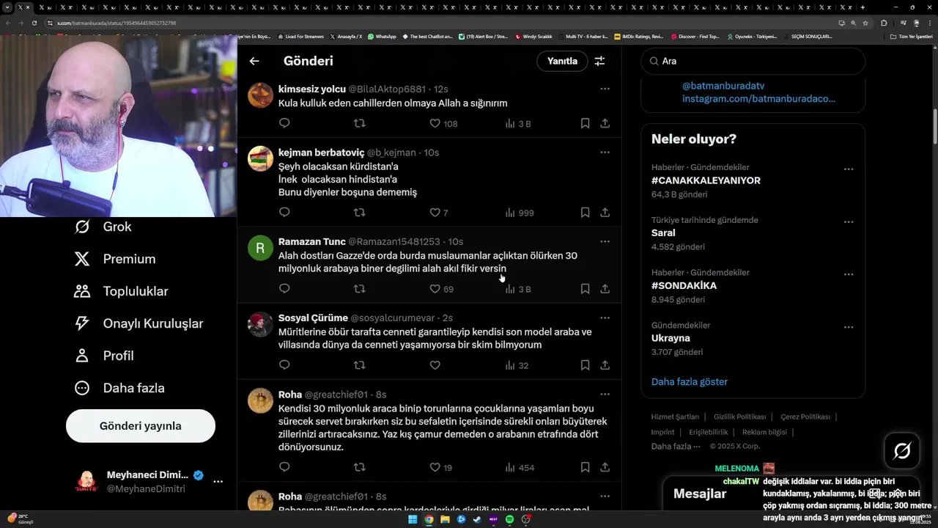Click Daha fazla göster under trends
938x528 pixels.
(690, 381)
